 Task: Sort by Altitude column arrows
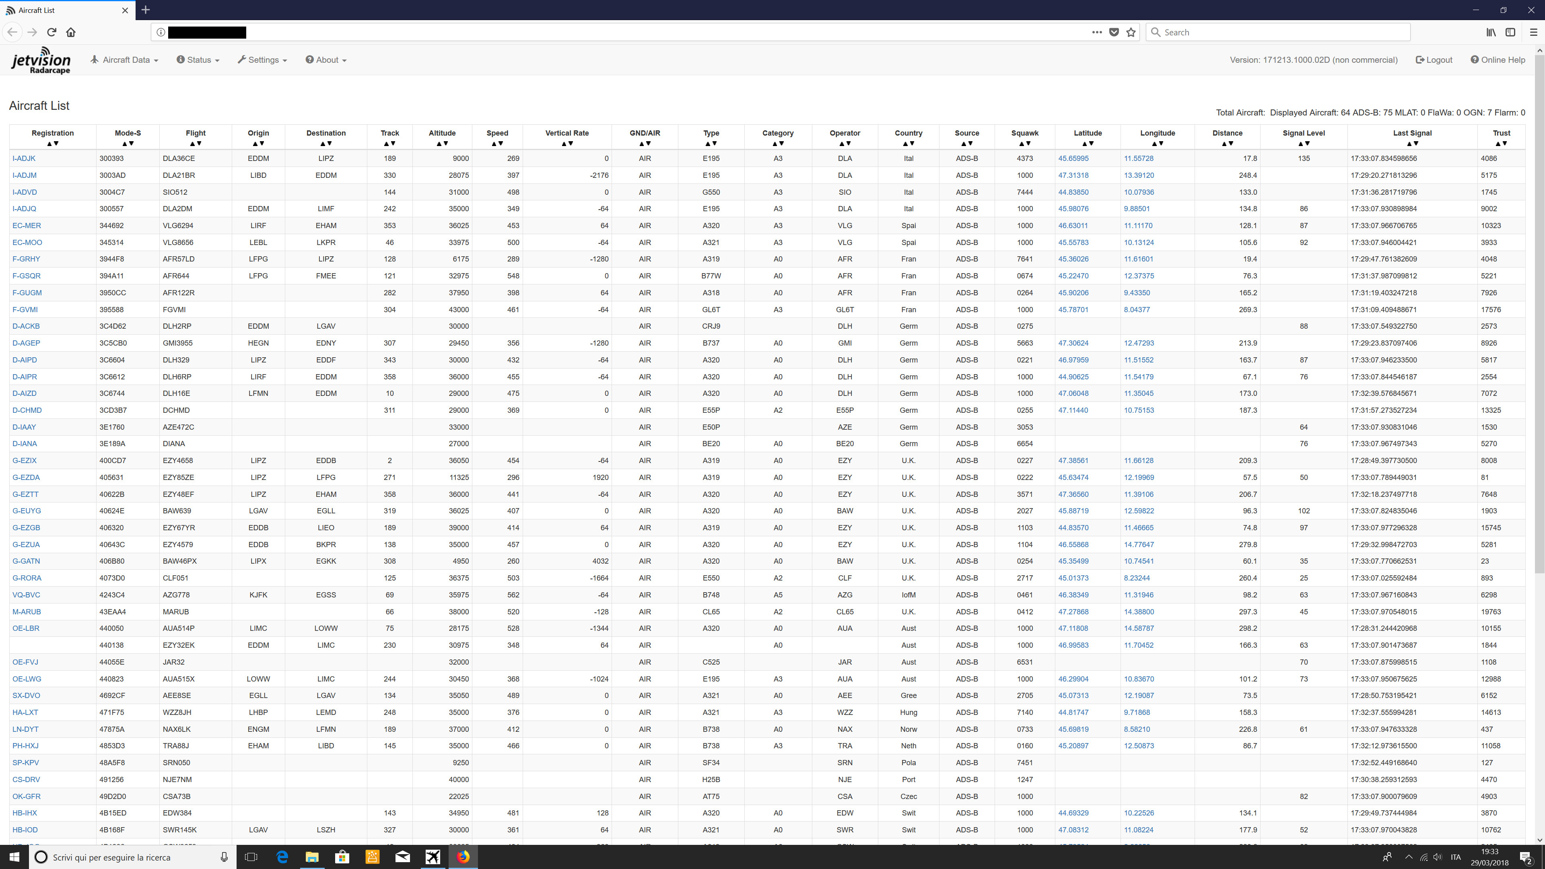pyautogui.click(x=442, y=144)
